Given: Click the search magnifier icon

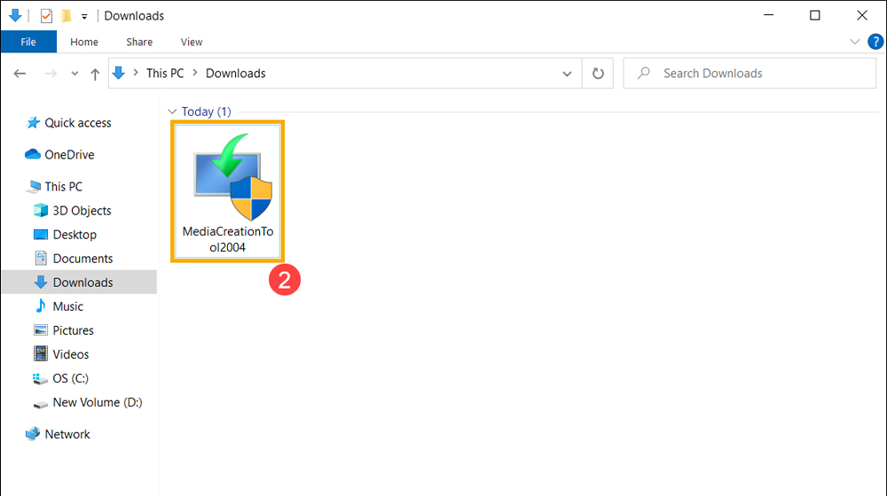Looking at the screenshot, I should [x=644, y=73].
